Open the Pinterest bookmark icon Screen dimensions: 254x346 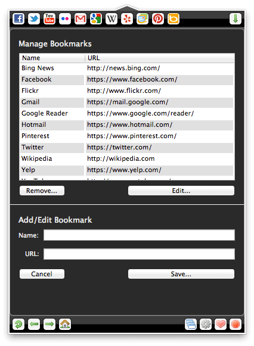coord(158,18)
